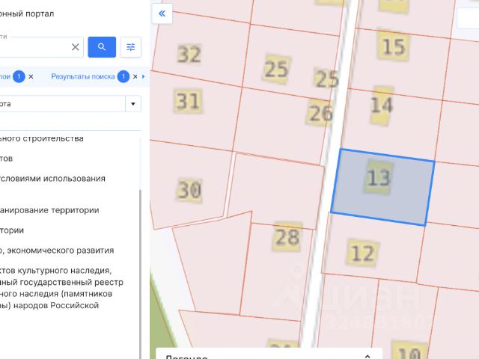Open layer item 'анирование территории'
Viewport: 479px width, 359px height.
click(49, 210)
